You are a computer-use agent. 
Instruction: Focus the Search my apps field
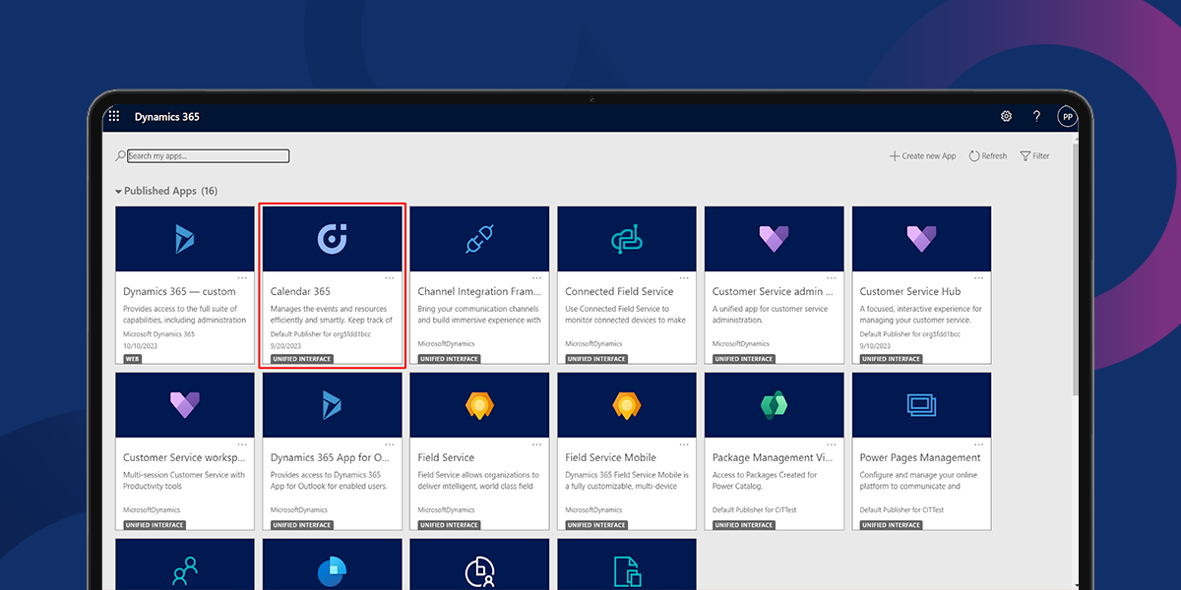pos(208,155)
